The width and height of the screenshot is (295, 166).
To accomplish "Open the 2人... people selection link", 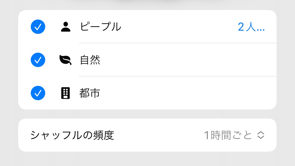I will (x=251, y=27).
